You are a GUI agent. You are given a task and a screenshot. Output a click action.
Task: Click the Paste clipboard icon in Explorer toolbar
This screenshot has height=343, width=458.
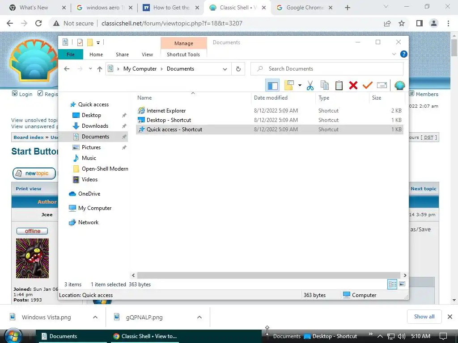click(339, 85)
